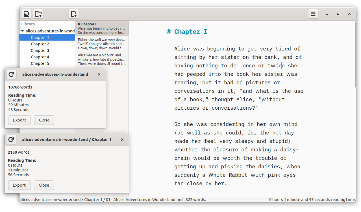
Task: Export statistics for alices-adventures-in-wonderland
Action: [19, 120]
